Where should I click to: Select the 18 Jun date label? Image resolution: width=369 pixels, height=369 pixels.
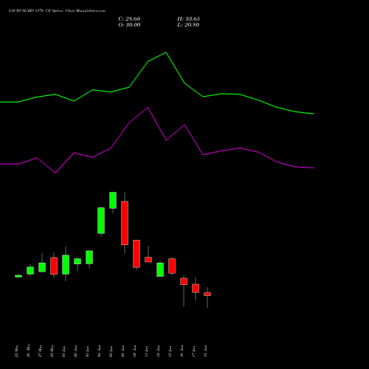tap(205, 351)
